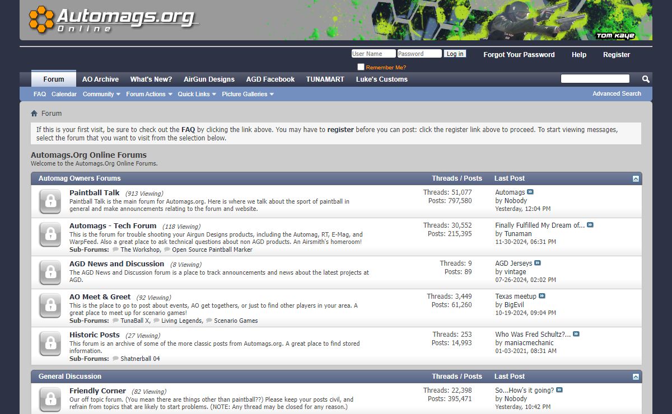Screen dimensions: 672x414
Task: Click the lock icon for AO Meet & Greet
Action: pyautogui.click(x=50, y=307)
